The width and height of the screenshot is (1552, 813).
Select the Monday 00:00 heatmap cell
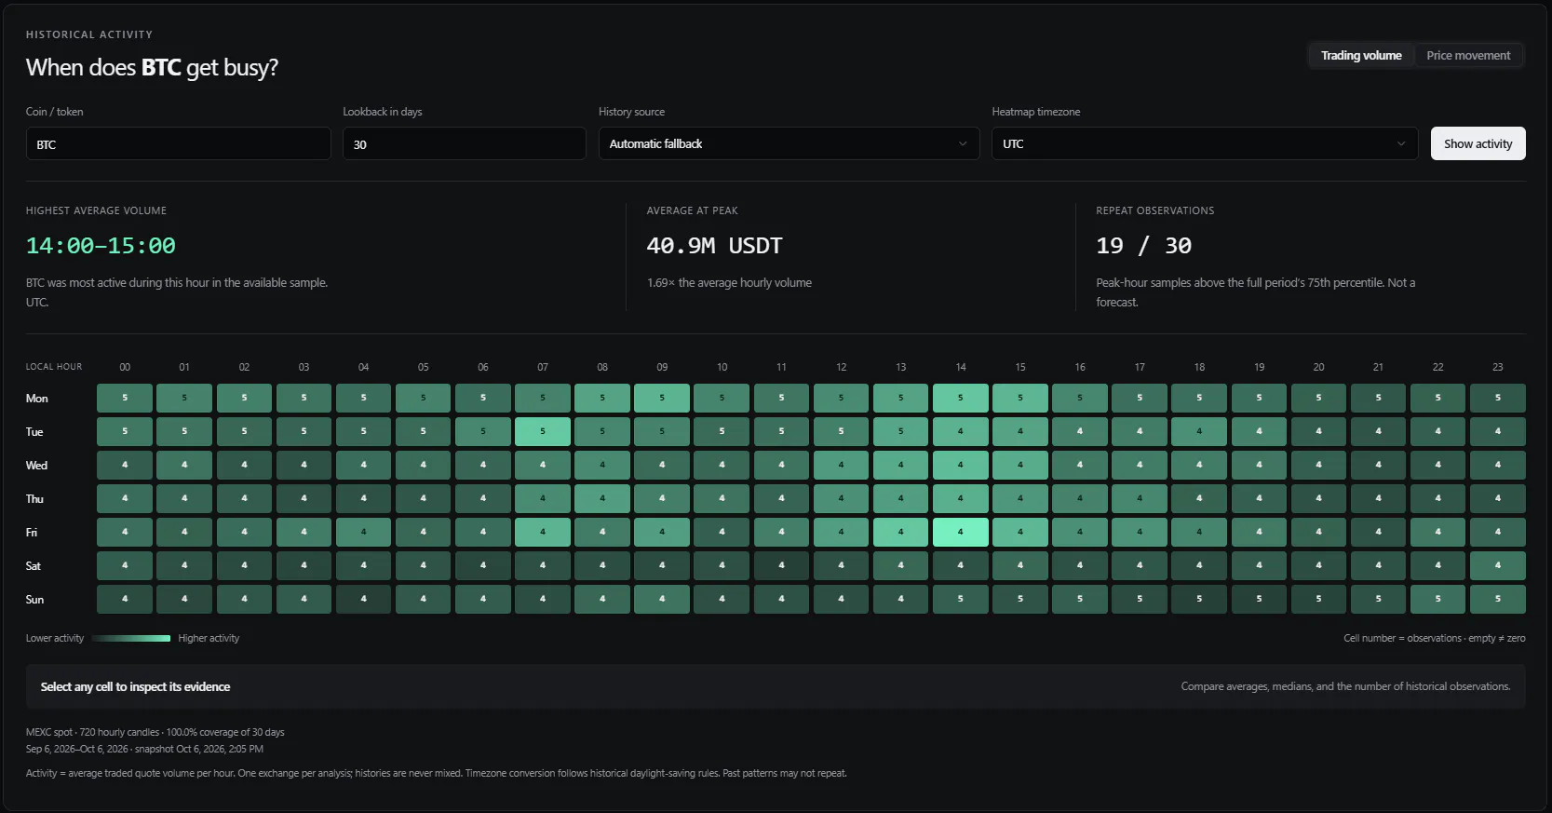(x=125, y=398)
